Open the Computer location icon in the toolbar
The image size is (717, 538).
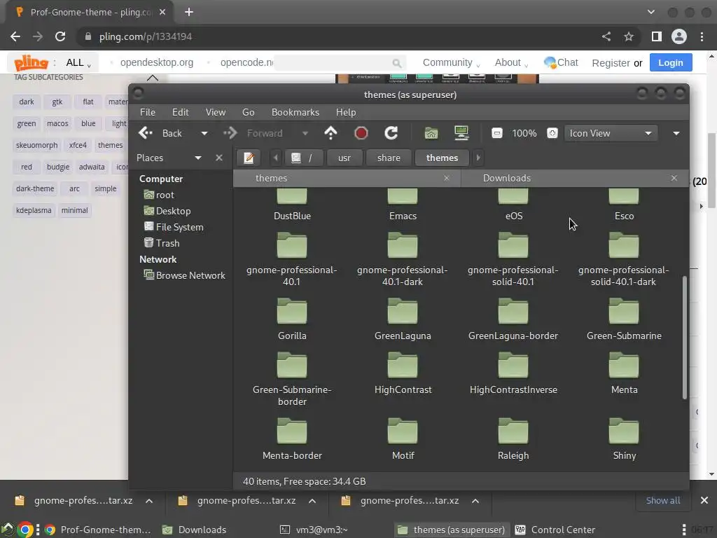pos(461,133)
